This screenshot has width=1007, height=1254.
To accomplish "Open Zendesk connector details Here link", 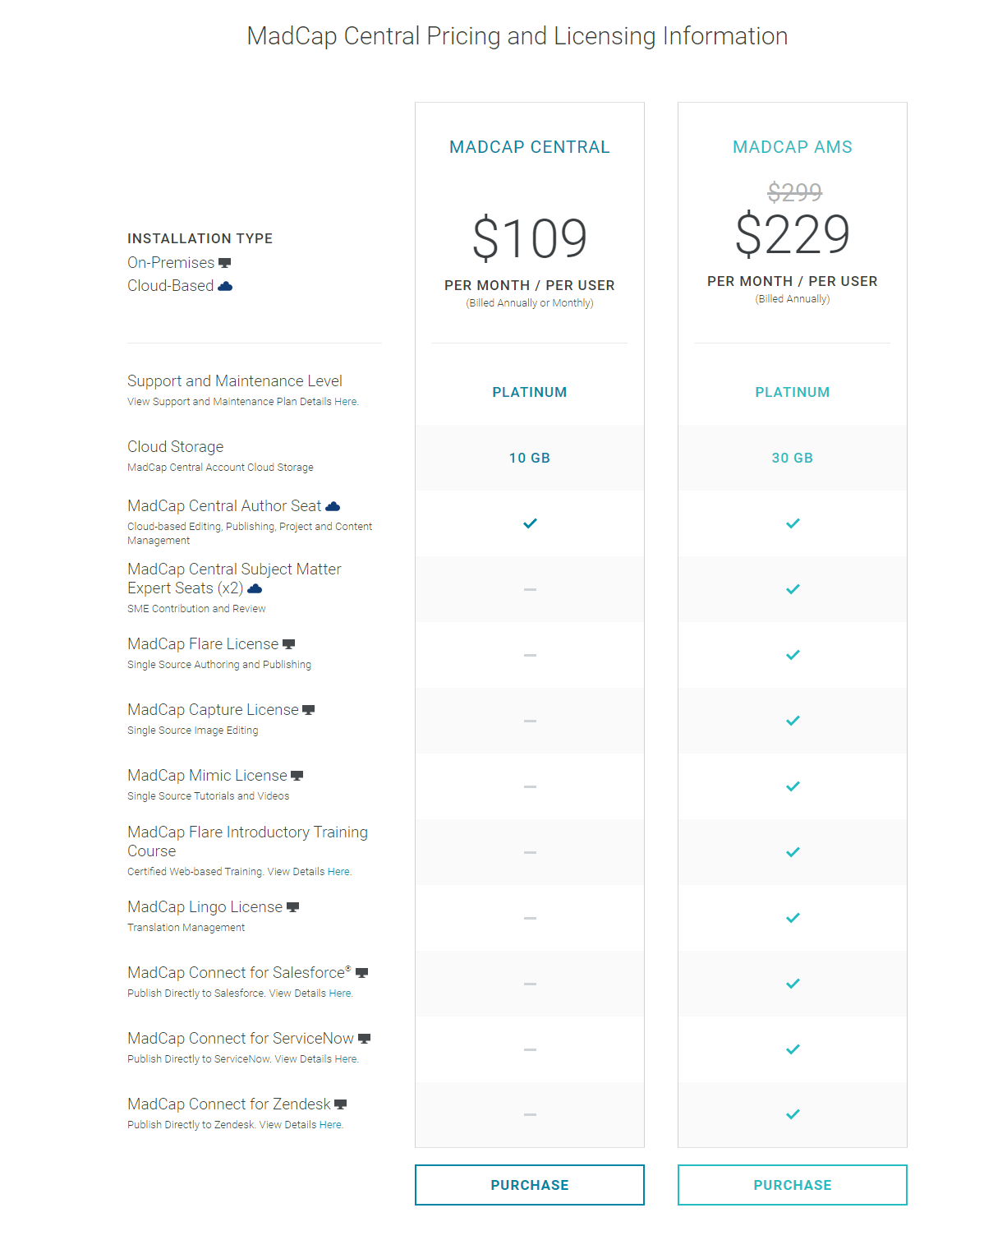I will pos(330,1125).
